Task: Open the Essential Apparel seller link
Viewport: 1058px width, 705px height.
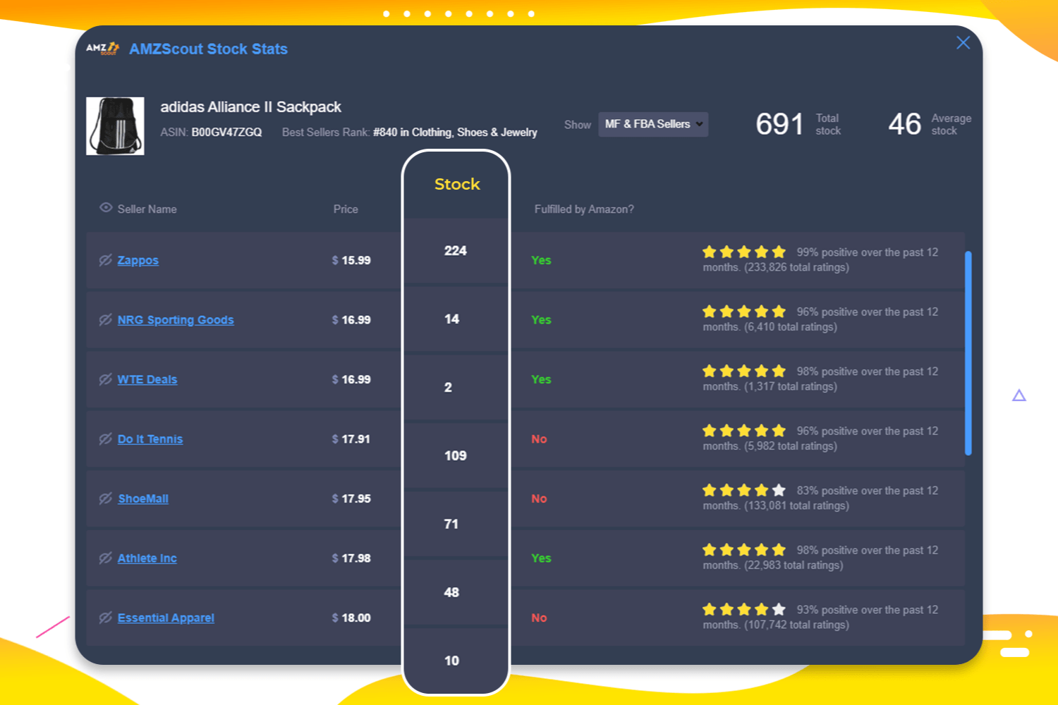Action: tap(166, 618)
